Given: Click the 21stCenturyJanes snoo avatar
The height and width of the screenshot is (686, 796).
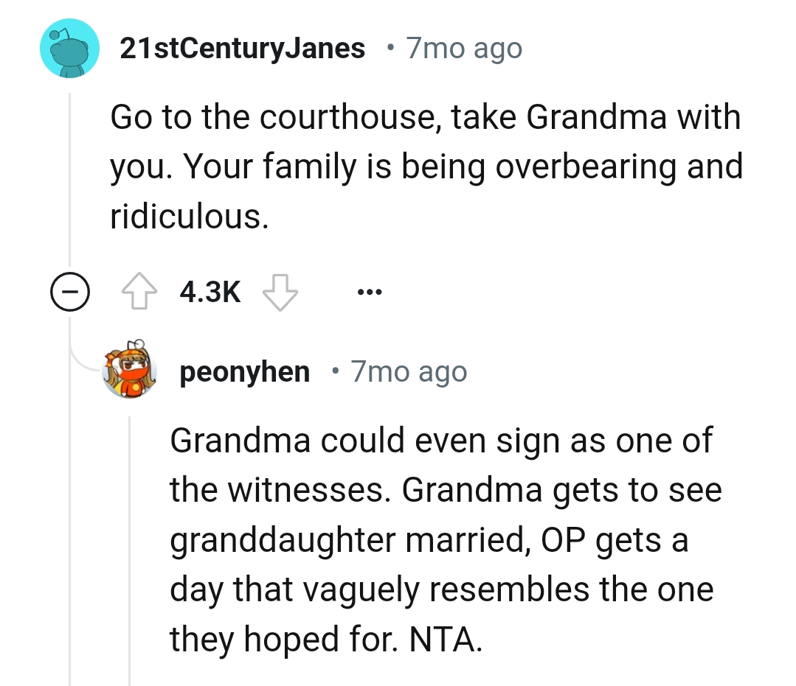Looking at the screenshot, I should coord(69,47).
